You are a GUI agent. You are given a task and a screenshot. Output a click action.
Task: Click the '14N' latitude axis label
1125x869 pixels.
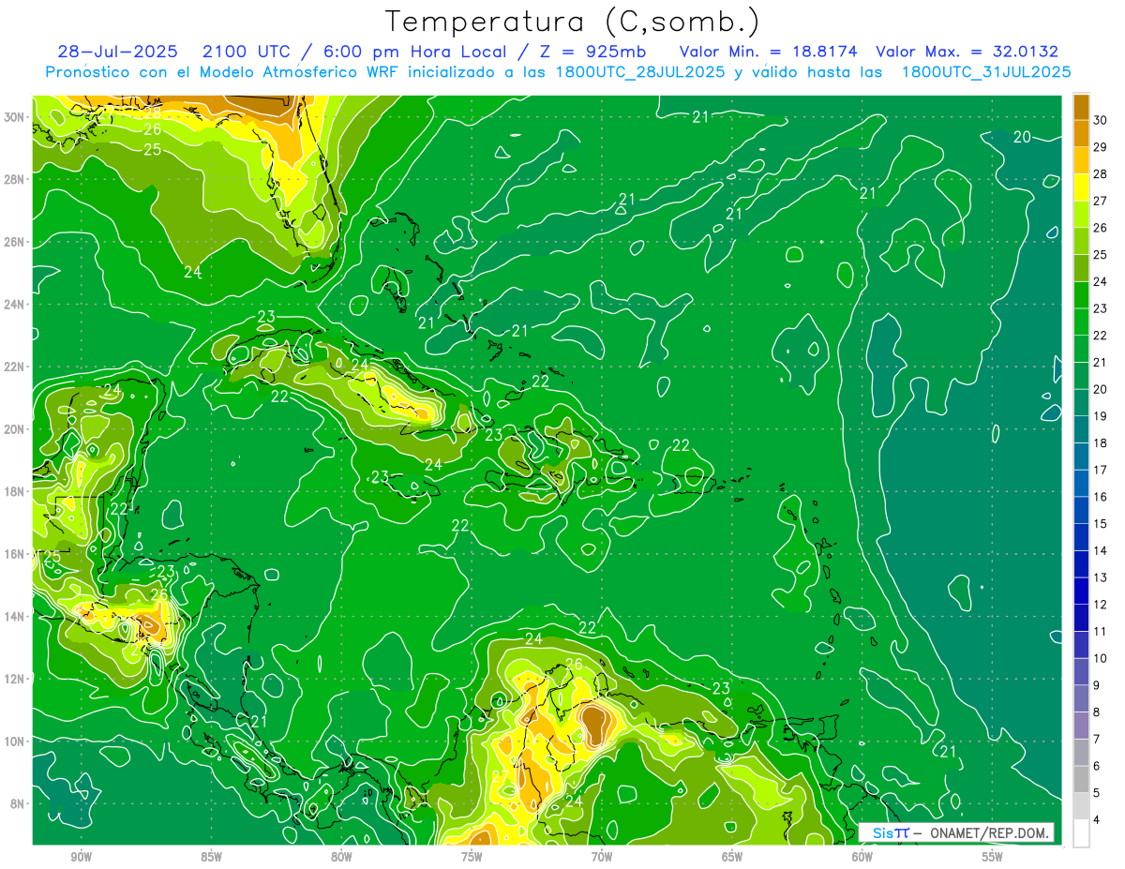(15, 616)
